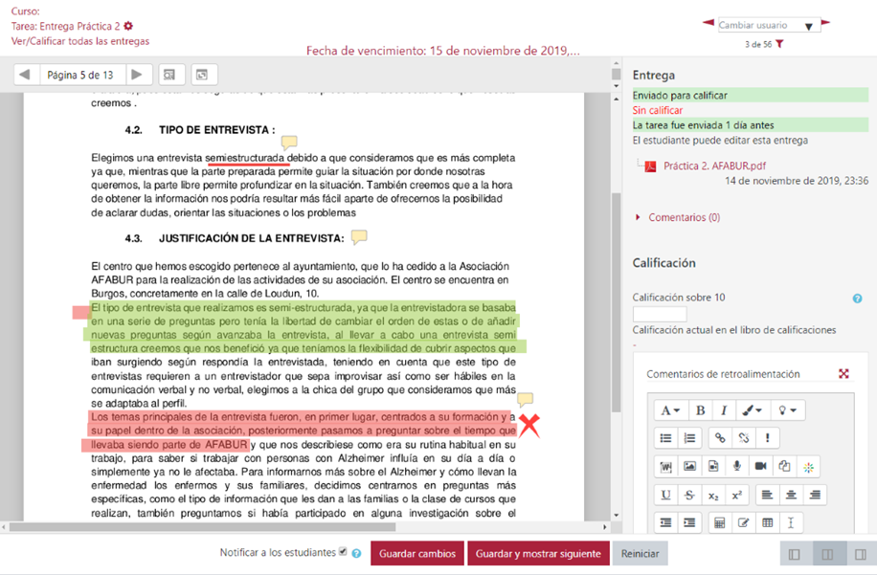Image resolution: width=877 pixels, height=575 pixels.
Task: Toggle the expand/collapse comments icon
Action: click(204, 75)
